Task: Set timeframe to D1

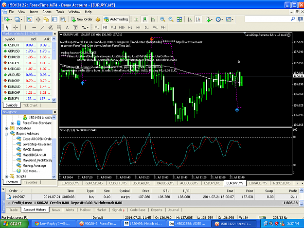Action: pos(147,28)
